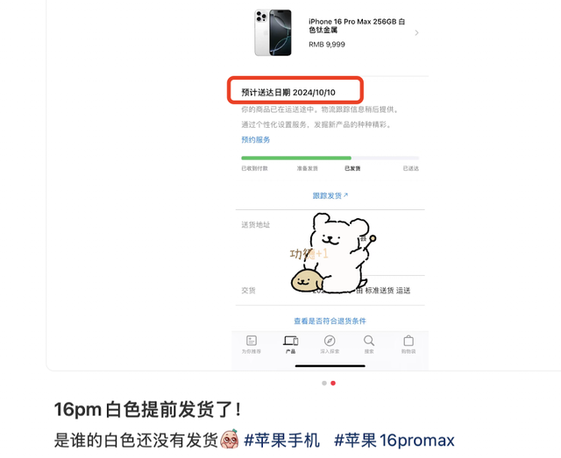Open the #苹果16promax hashtag
This screenshot has width=561, height=458.
[394, 440]
